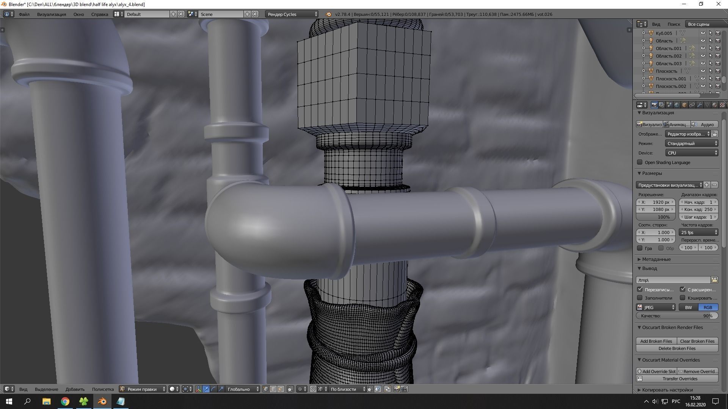This screenshot has height=409, width=728.
Task: Hide Плоскость with its eye icon
Action: (703, 71)
